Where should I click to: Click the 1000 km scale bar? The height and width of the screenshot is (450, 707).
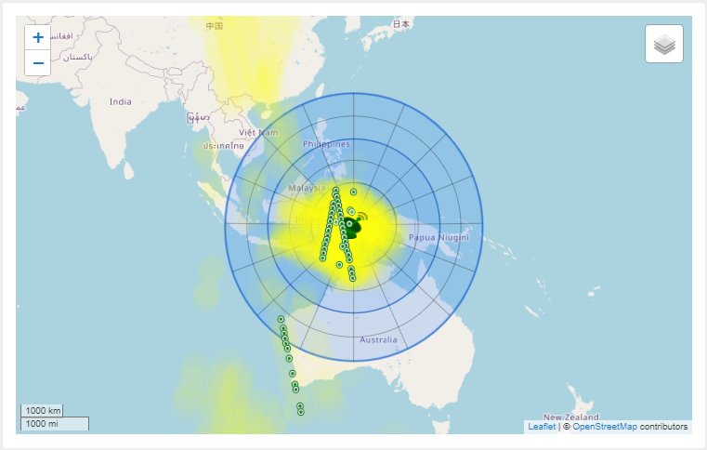pyautogui.click(x=42, y=410)
